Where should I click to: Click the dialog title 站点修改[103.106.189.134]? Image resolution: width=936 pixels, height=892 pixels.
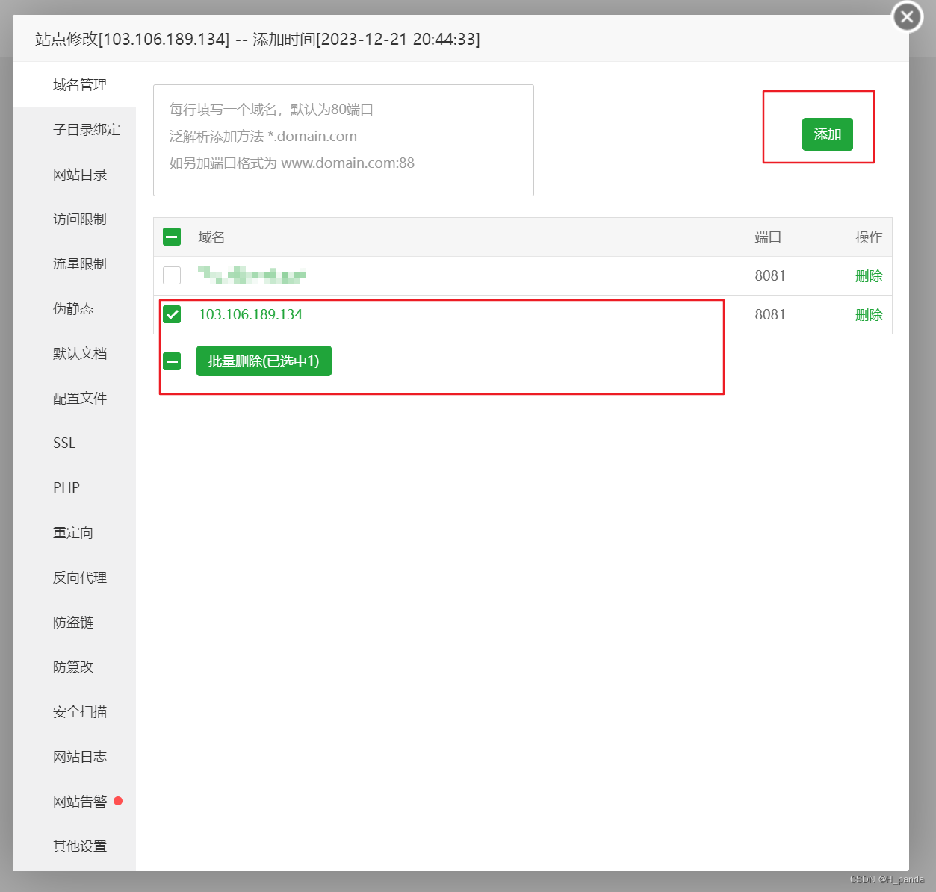(132, 39)
